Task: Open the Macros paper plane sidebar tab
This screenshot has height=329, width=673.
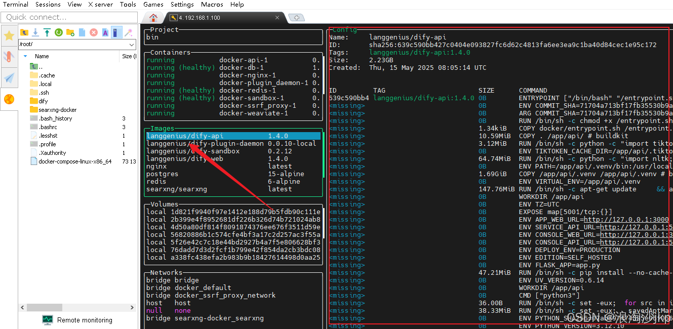Action: pos(9,77)
